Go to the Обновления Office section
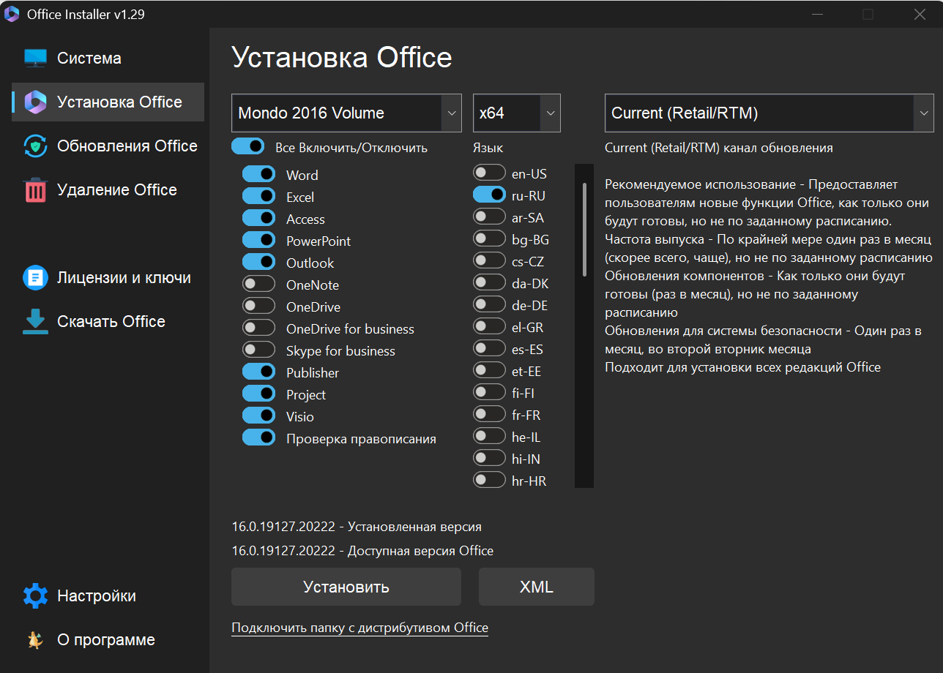 (127, 146)
